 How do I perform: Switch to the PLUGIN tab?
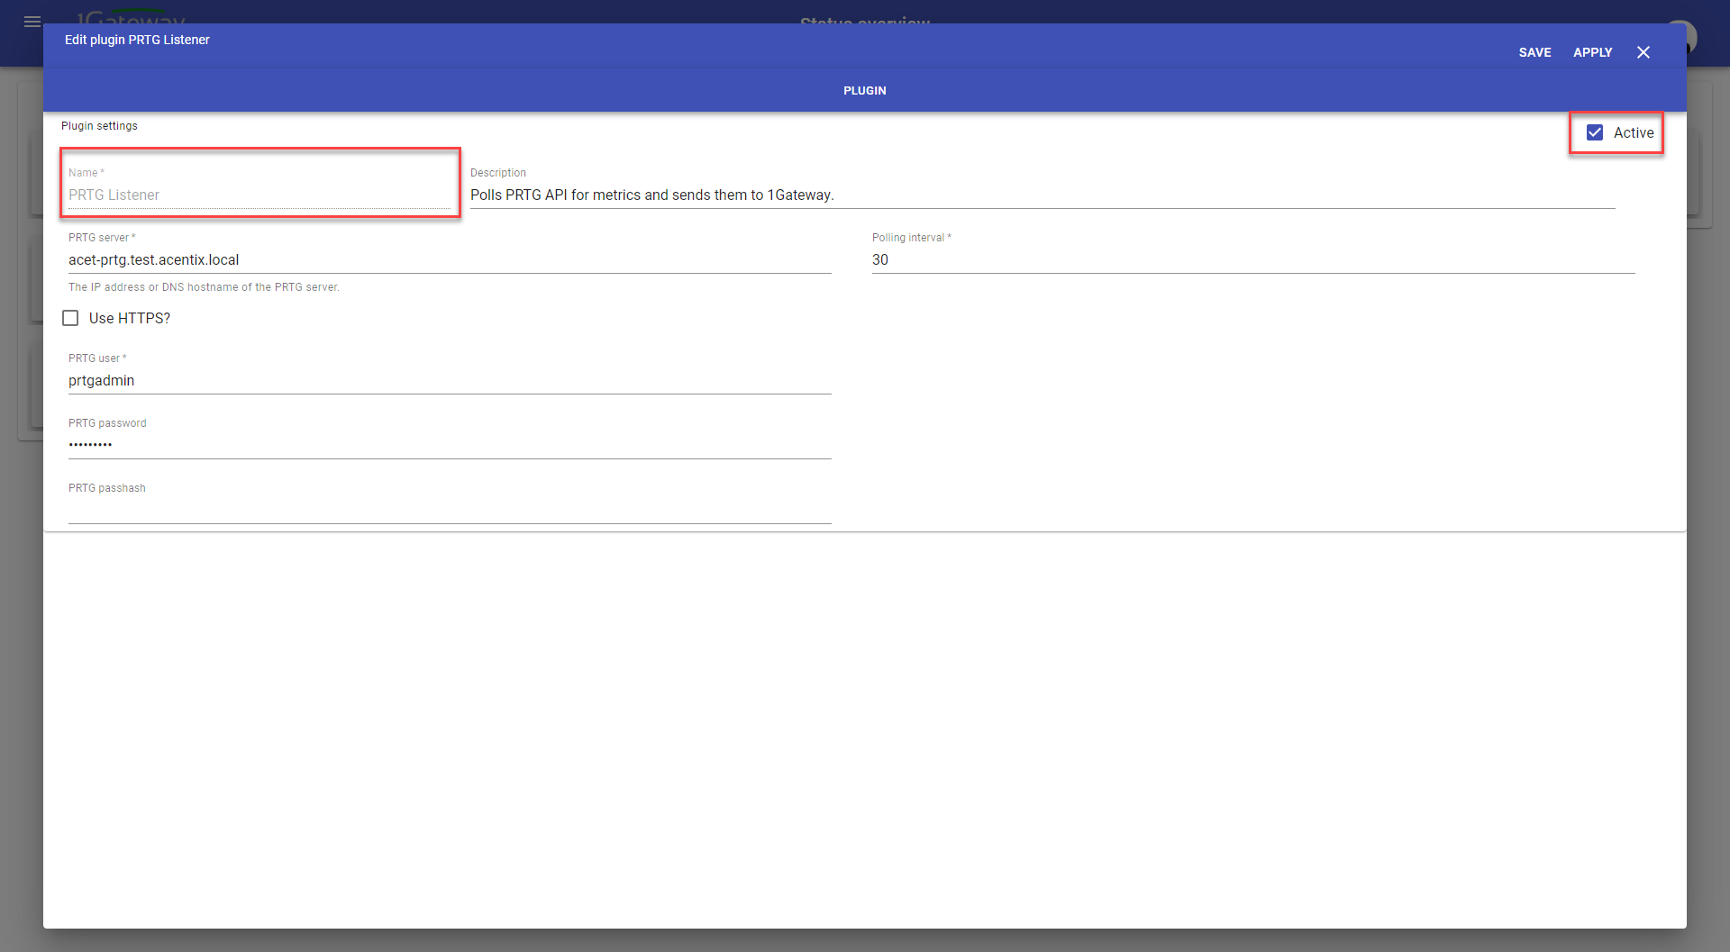tap(864, 90)
